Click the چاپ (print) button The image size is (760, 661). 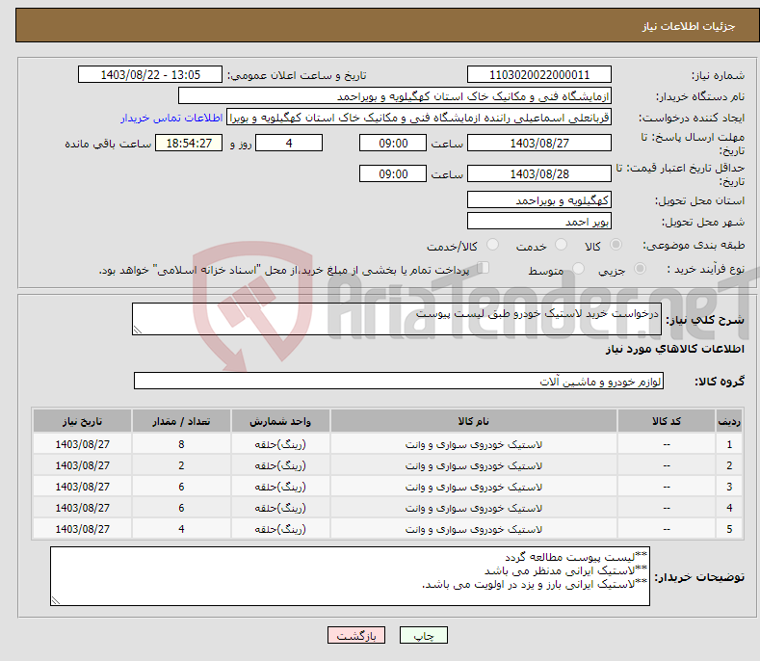(x=423, y=635)
